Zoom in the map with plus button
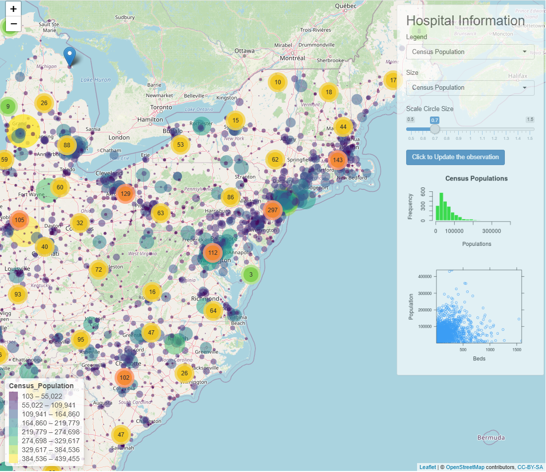Screen dimensions: 546x472 (x=13, y=9)
